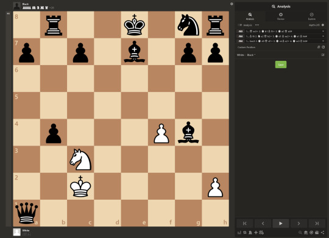Expand the second engine line chevron
The height and width of the screenshot is (238, 329).
(323, 36)
